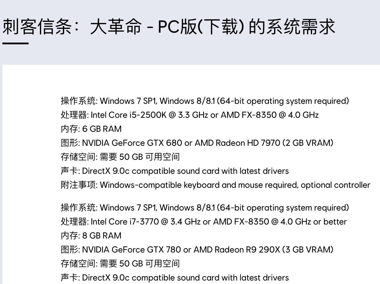Click the 附注事项 keyboard and mouse line
This screenshot has height=284, width=380.
(x=215, y=185)
